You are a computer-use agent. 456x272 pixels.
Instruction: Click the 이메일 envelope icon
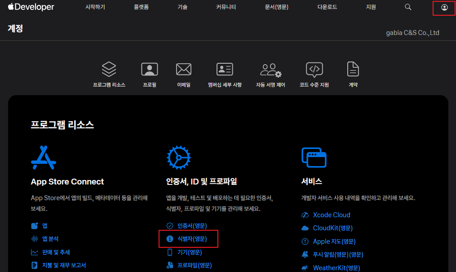click(184, 69)
